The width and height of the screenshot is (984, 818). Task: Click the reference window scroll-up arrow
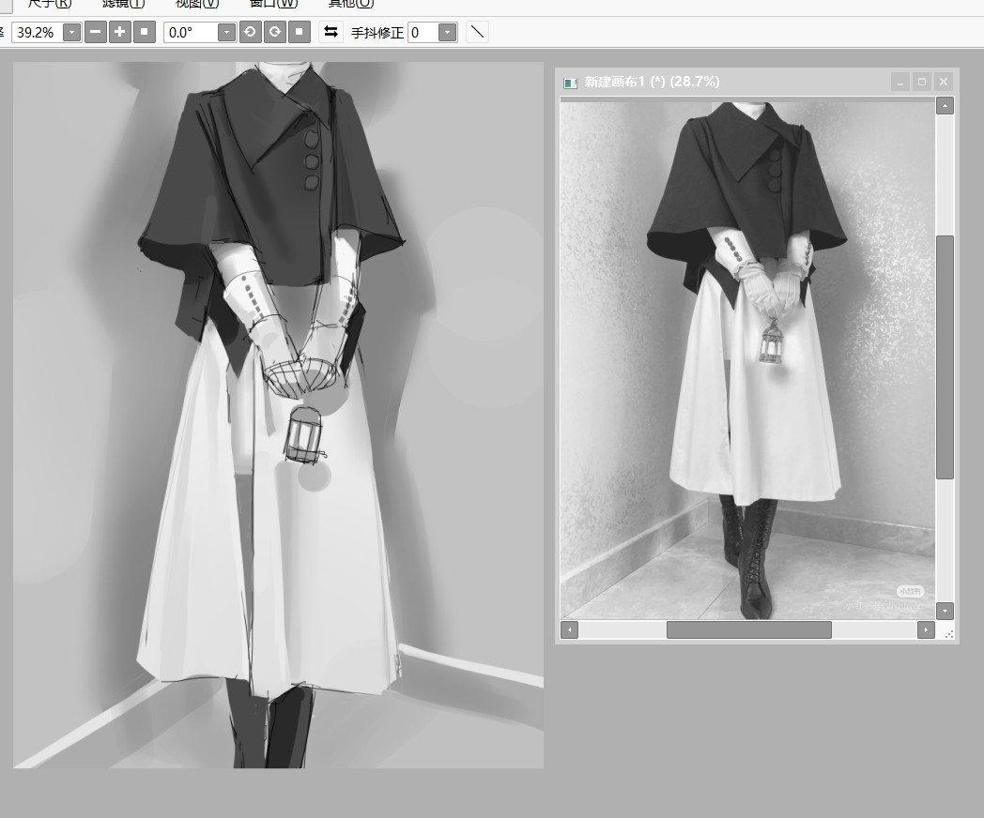[945, 105]
